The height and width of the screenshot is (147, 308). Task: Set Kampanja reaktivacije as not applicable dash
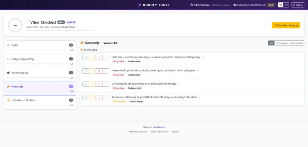[x=105, y=97]
